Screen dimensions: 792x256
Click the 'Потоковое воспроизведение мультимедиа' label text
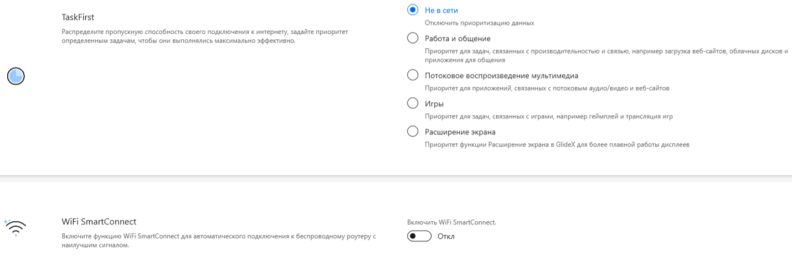pos(501,76)
